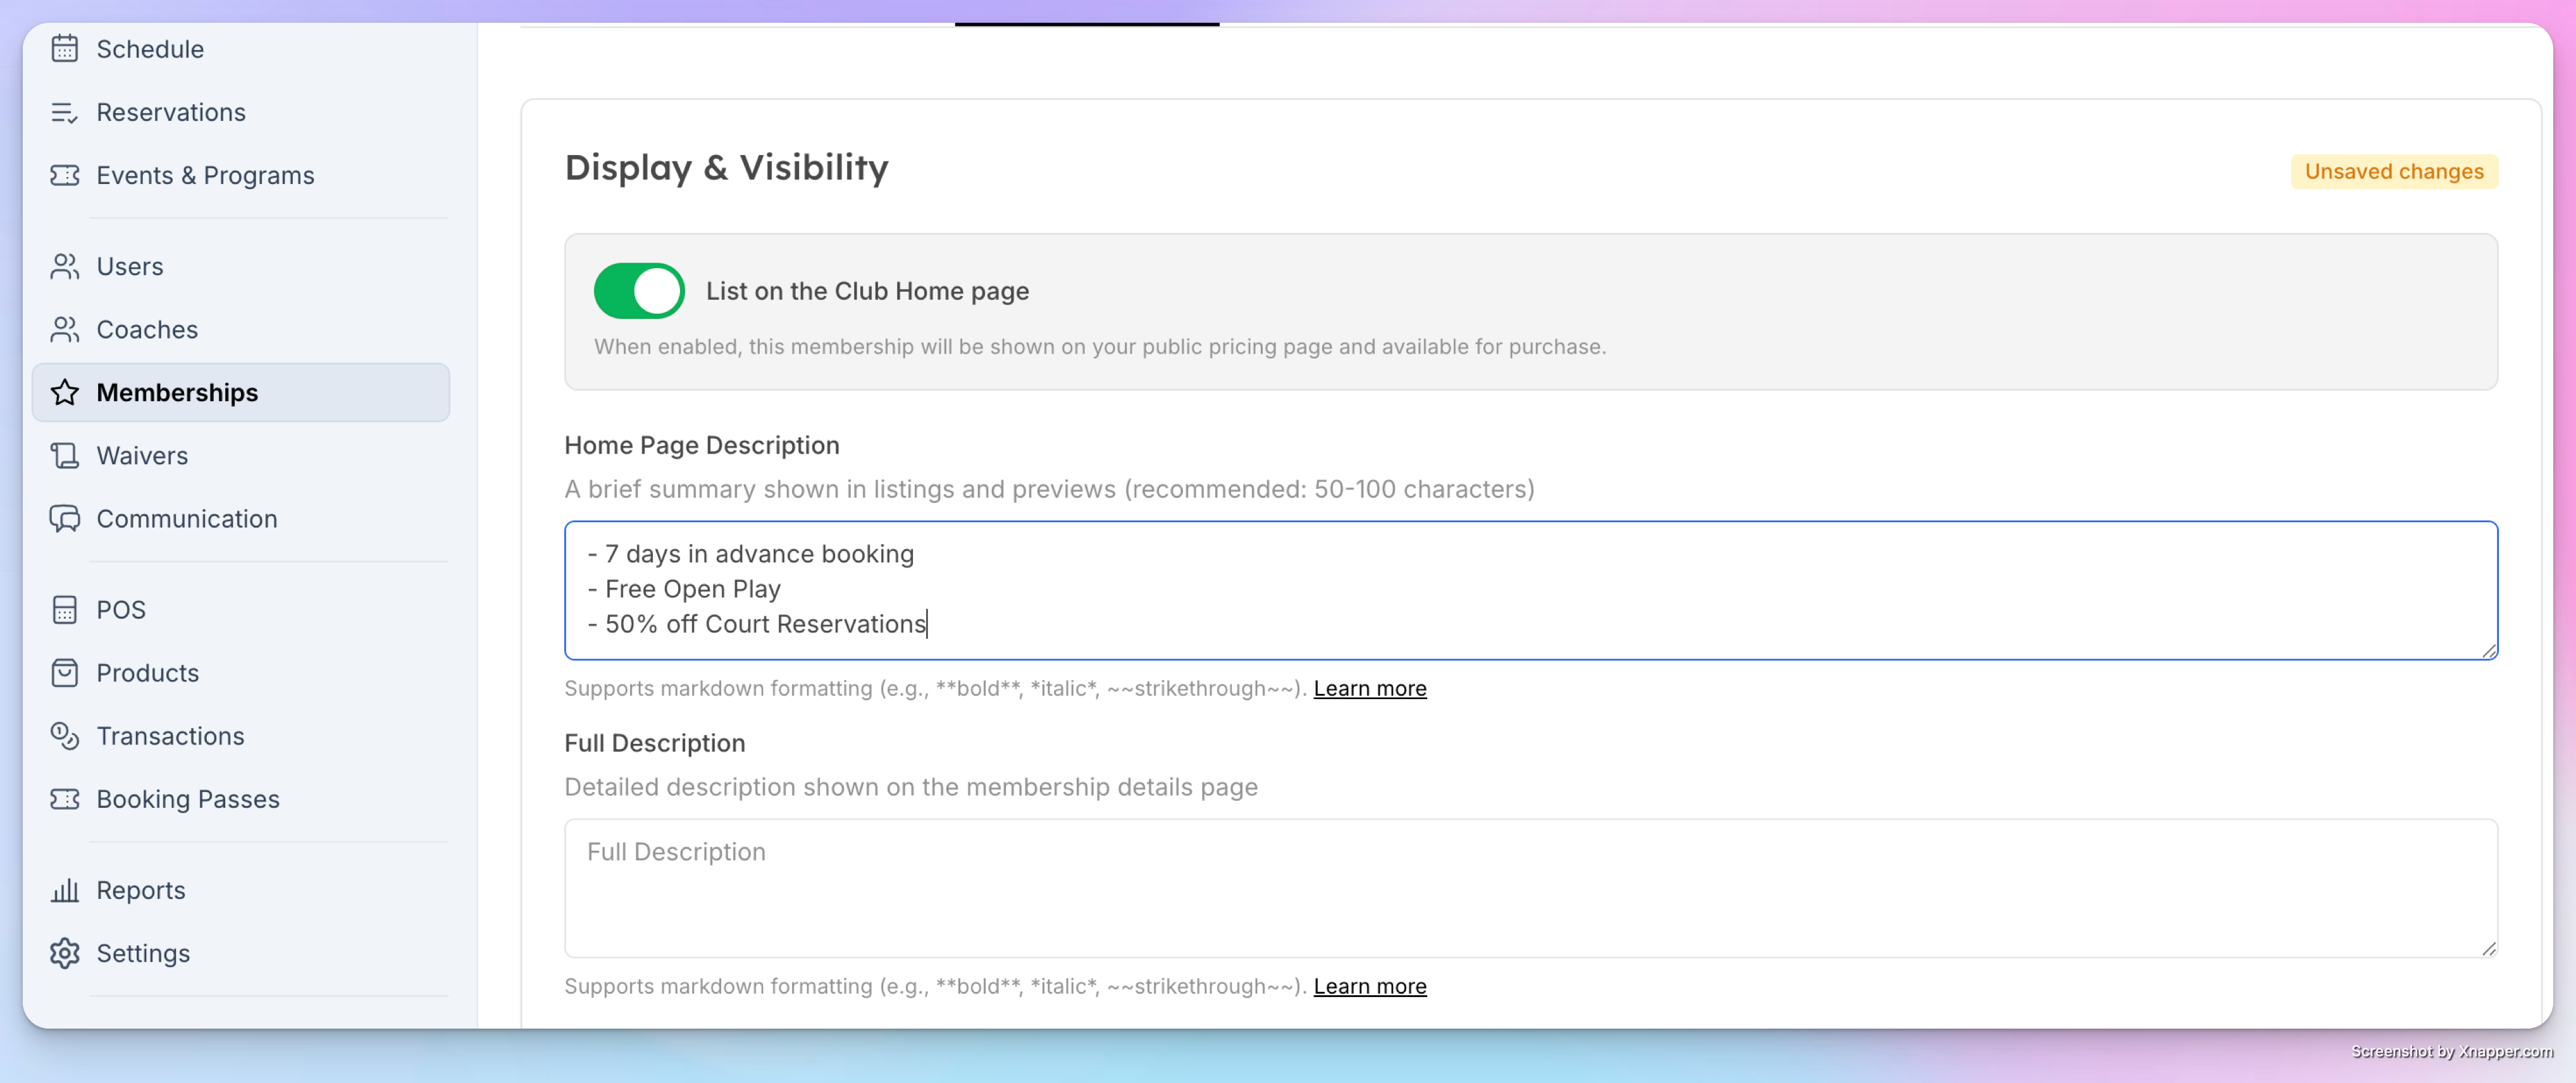Screen dimensions: 2576x1083
Task: Click the Reports bar chart icon
Action: click(x=65, y=889)
